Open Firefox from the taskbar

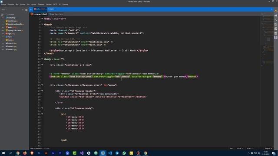(25, 153)
